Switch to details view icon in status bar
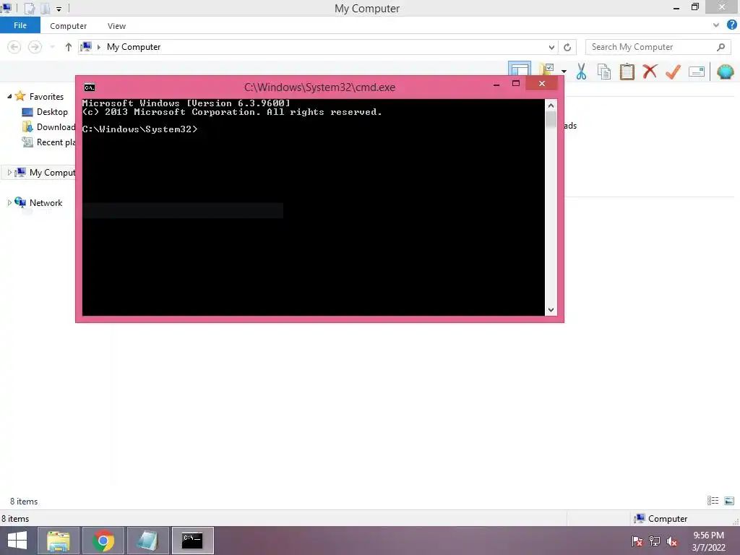 point(713,501)
